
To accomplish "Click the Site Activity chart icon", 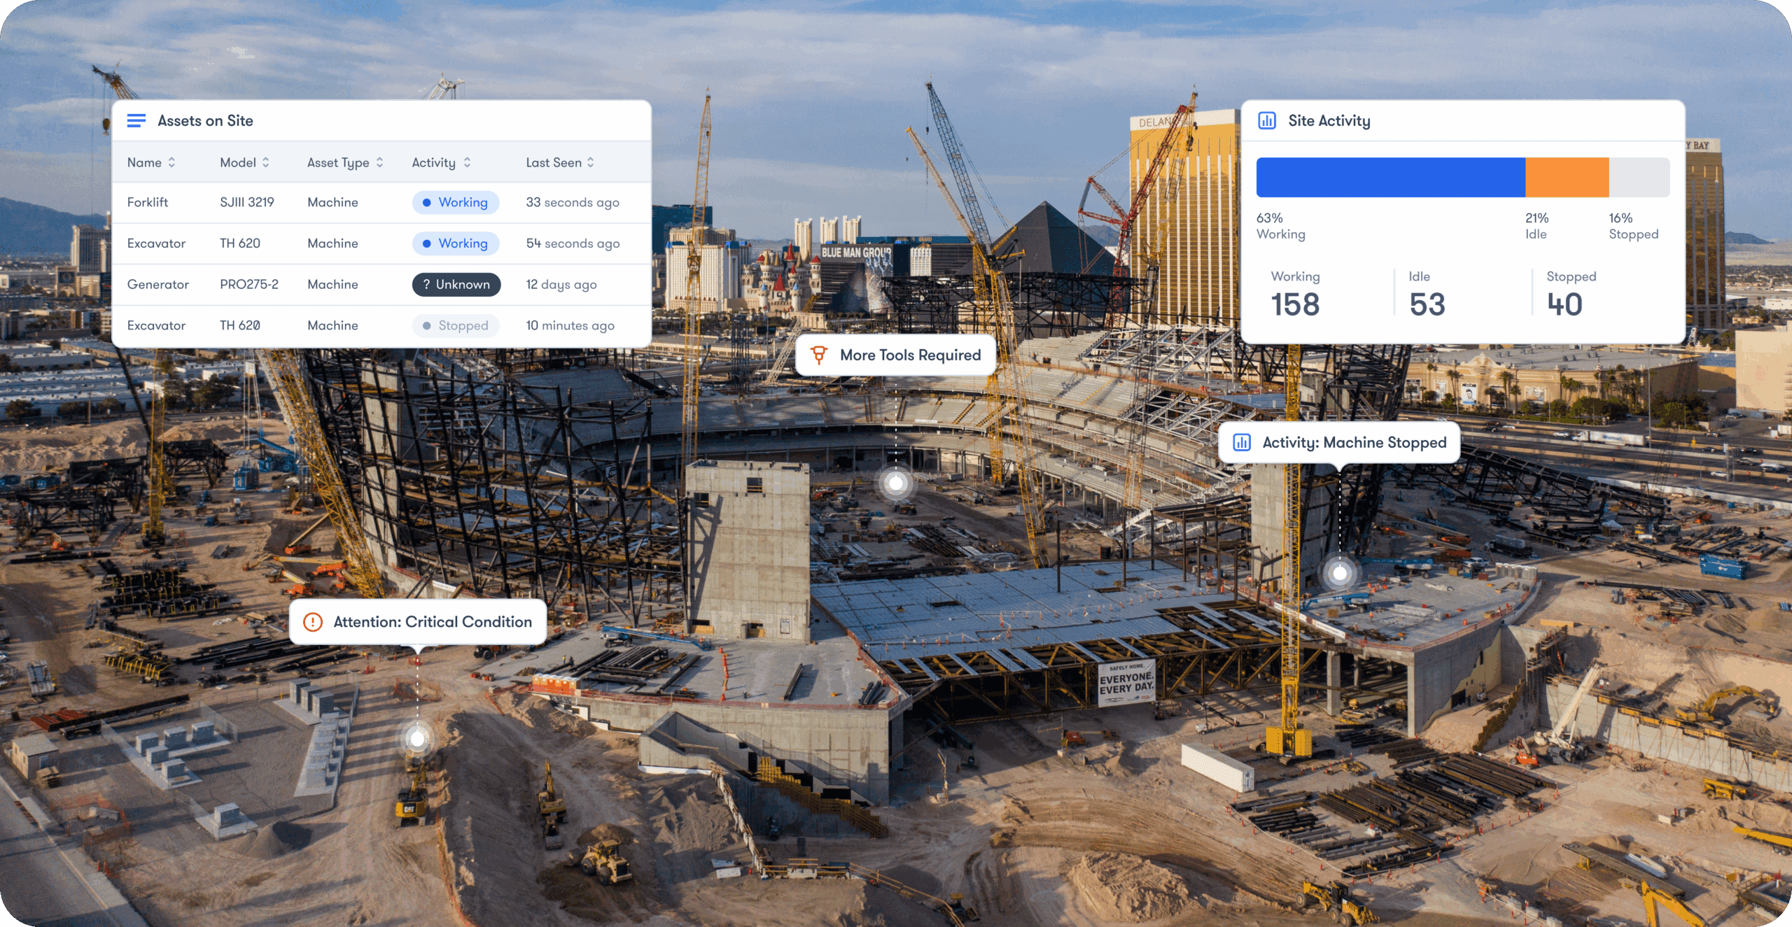I will point(1266,121).
